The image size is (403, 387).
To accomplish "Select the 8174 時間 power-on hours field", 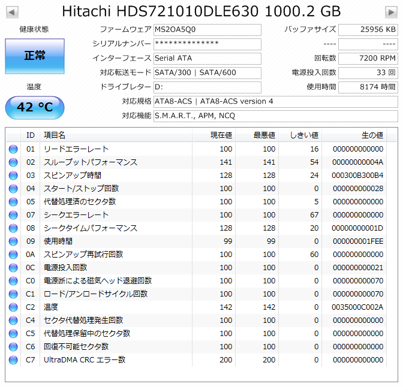I will [x=368, y=87].
